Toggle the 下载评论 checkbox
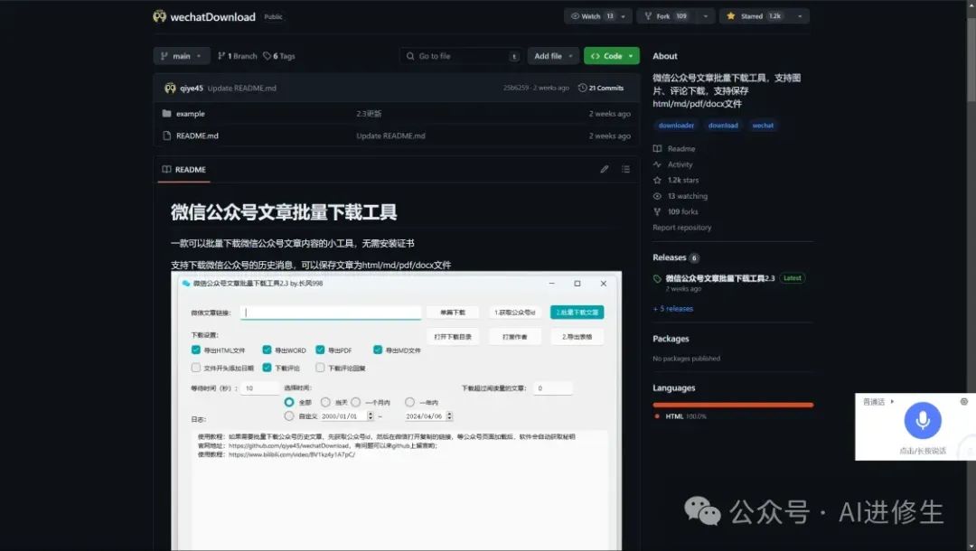The height and width of the screenshot is (551, 976). (x=267, y=369)
